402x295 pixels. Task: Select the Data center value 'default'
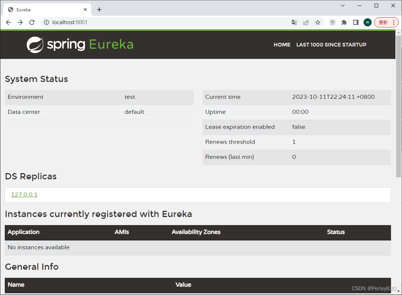pyautogui.click(x=134, y=112)
